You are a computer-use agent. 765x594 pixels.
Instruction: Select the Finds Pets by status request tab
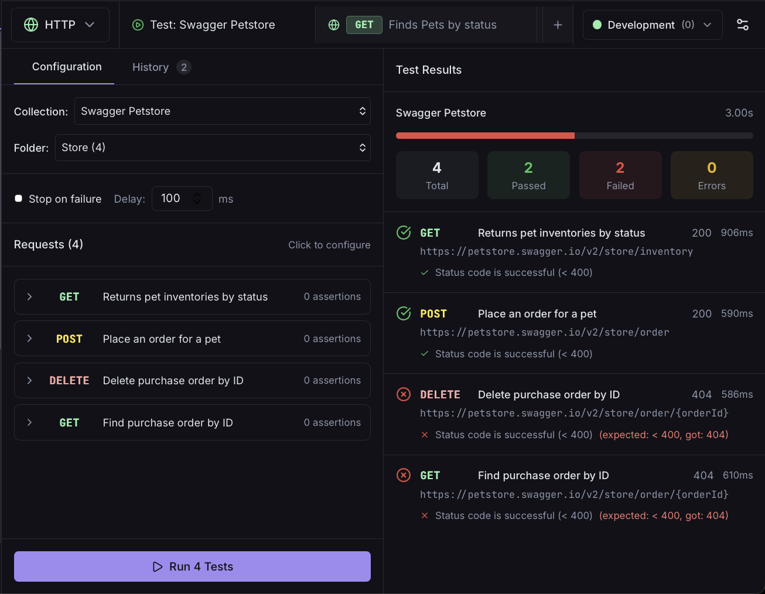pos(442,25)
